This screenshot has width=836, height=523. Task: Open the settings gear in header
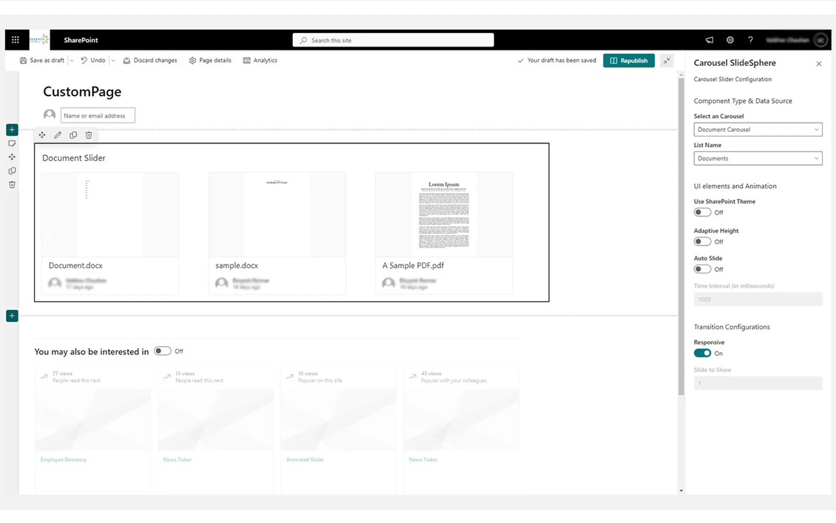point(730,40)
